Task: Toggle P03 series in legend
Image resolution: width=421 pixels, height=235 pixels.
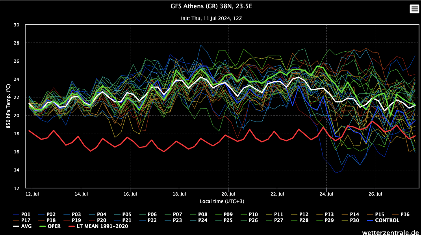Action: click(x=72, y=214)
